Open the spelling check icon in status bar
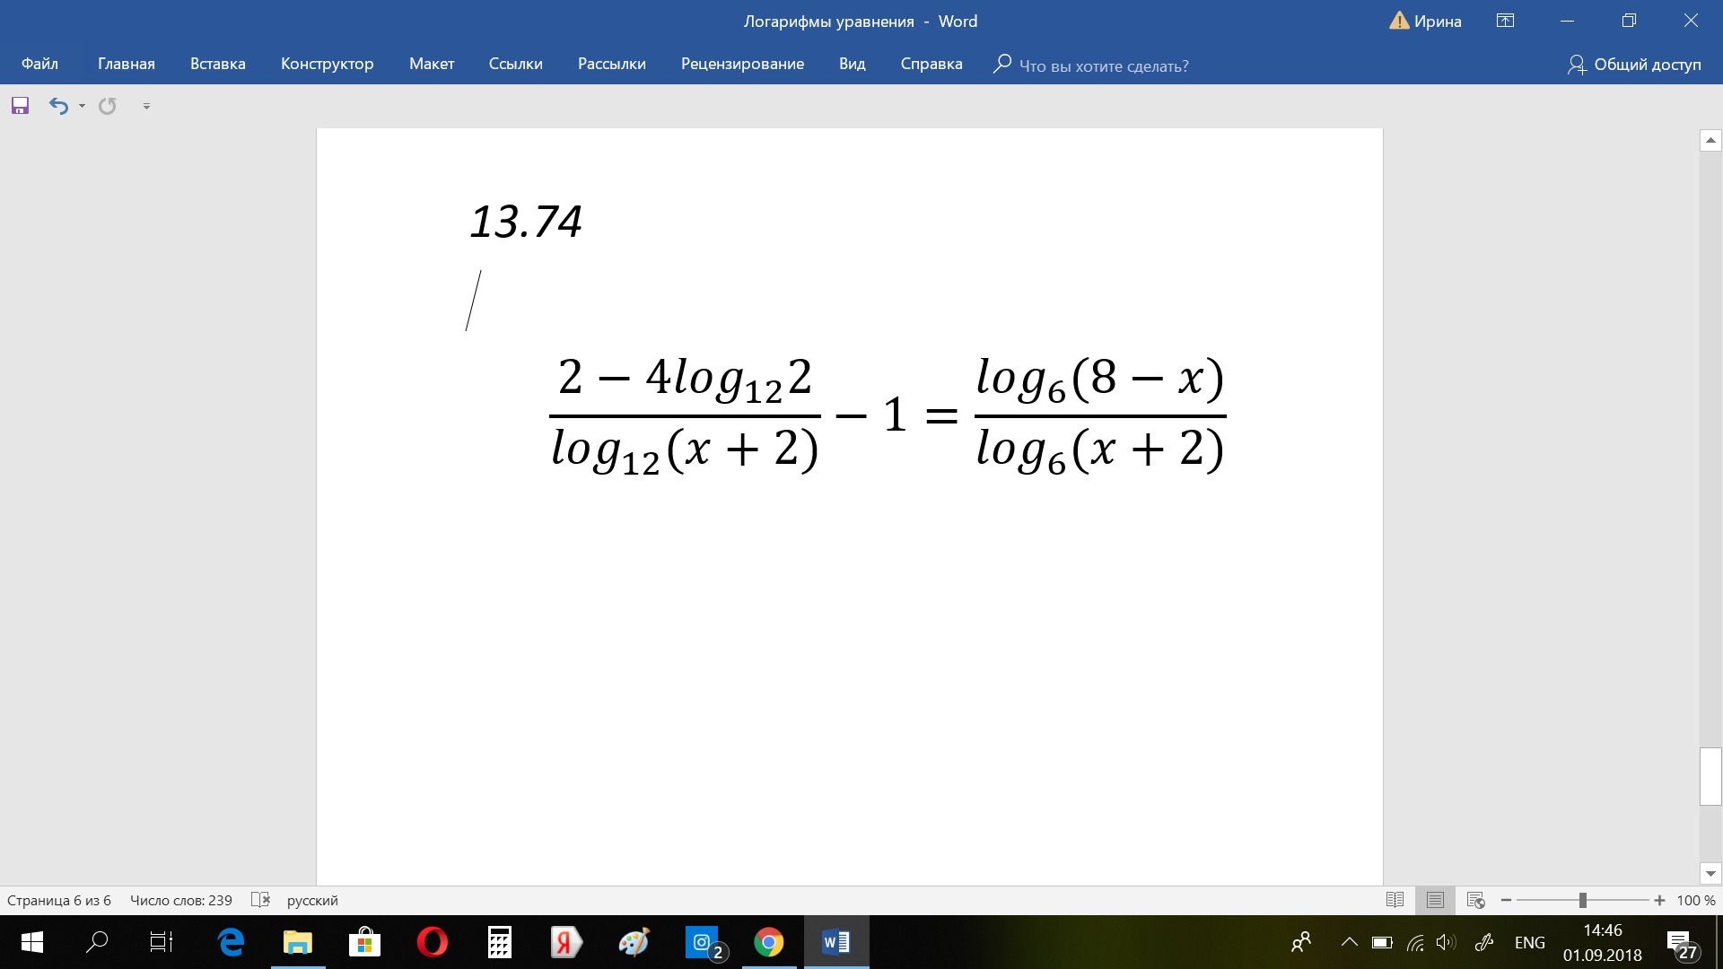 tap(260, 900)
